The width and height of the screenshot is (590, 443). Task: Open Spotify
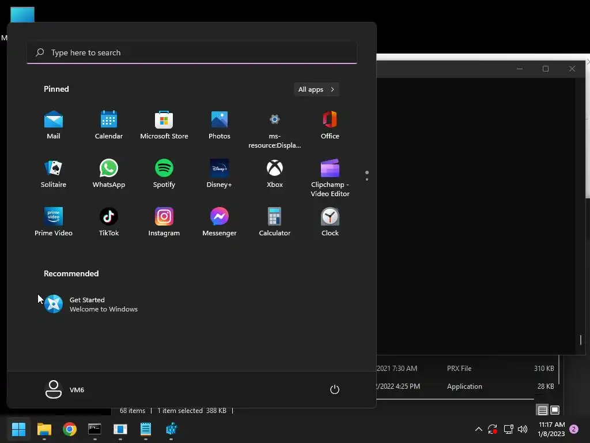pos(164,174)
